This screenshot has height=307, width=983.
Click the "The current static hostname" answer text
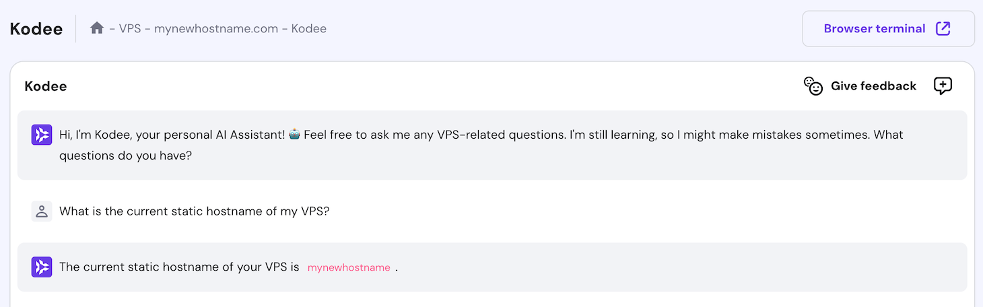179,267
